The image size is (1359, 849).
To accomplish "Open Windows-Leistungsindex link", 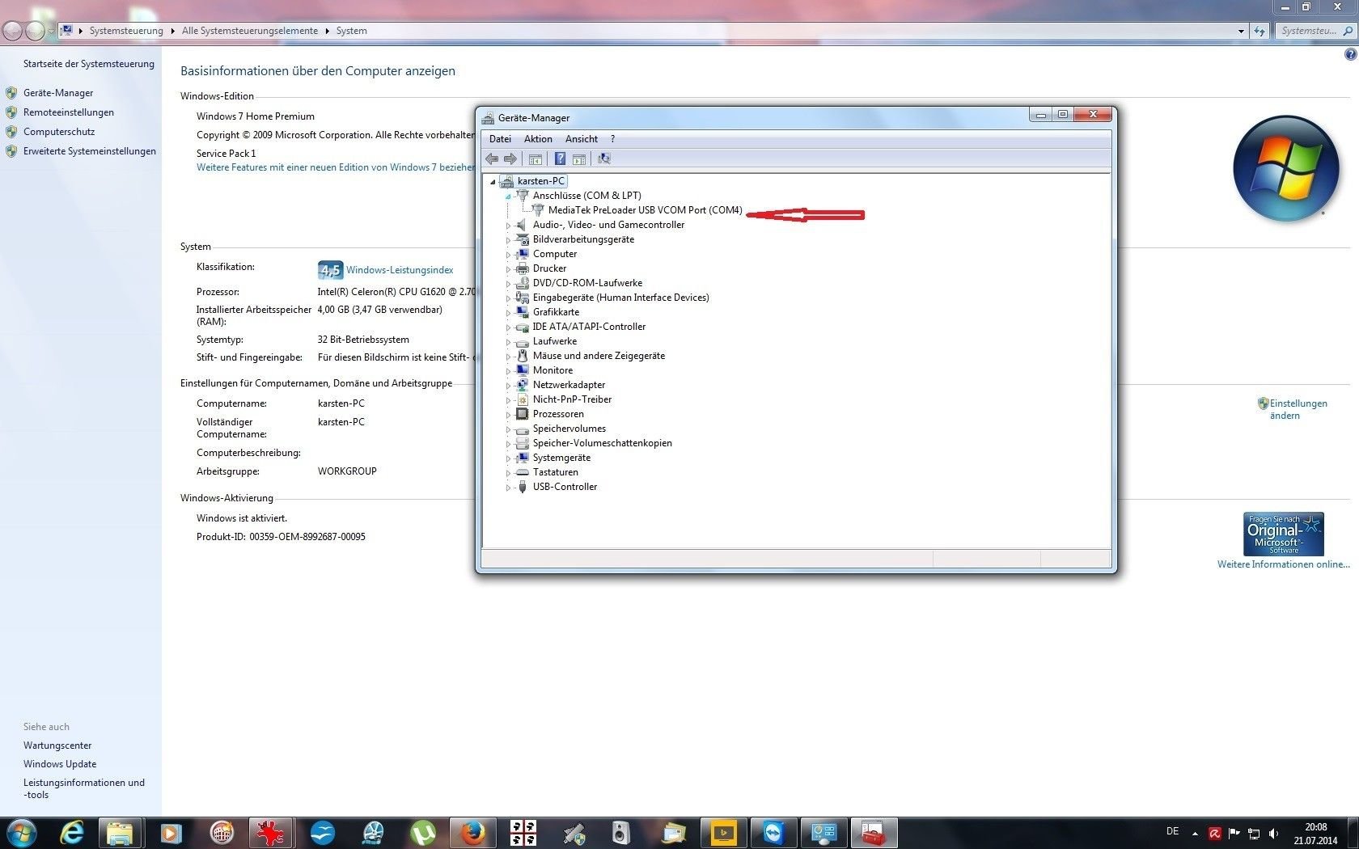I will (x=400, y=270).
